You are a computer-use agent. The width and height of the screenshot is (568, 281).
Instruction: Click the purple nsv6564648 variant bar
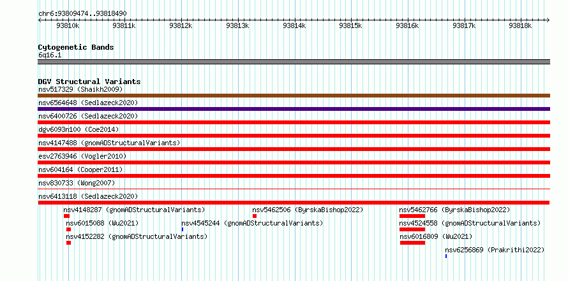pos(294,109)
